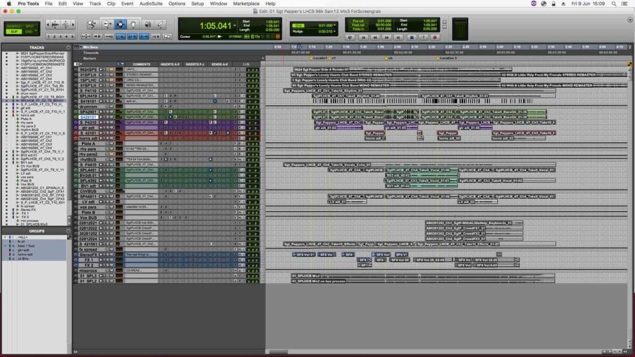
Task: Open the Edit window view selector
Action: pyautogui.click(x=76, y=64)
